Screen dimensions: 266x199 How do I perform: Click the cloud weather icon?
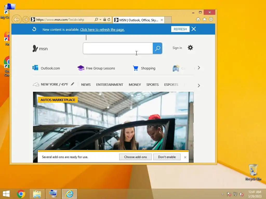pos(36,84)
